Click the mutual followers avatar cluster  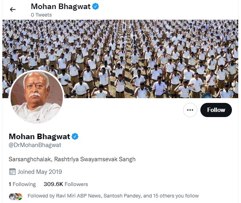click(16, 197)
